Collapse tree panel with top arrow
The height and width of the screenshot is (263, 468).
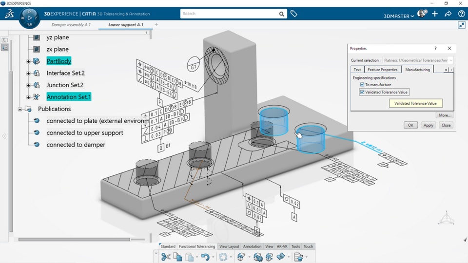pyautogui.click(x=147, y=33)
